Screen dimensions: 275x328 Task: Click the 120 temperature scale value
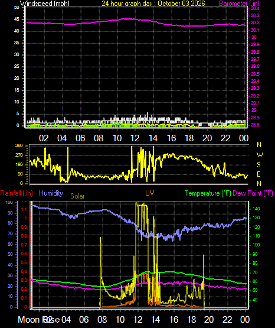pyautogui.click(x=256, y=227)
